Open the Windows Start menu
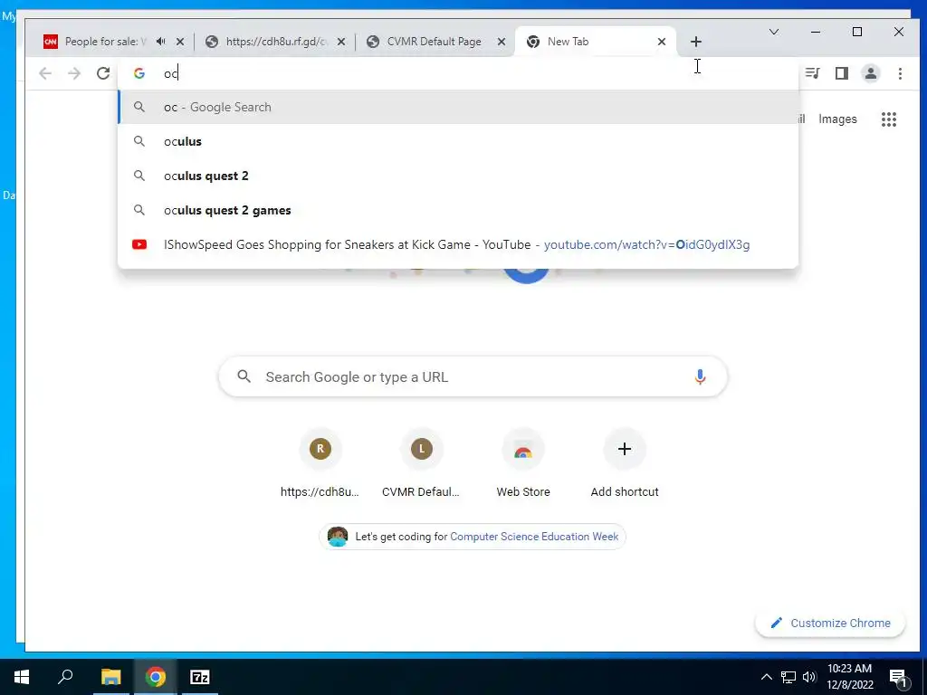Screen dimensions: 927x695 pyautogui.click(x=22, y=677)
